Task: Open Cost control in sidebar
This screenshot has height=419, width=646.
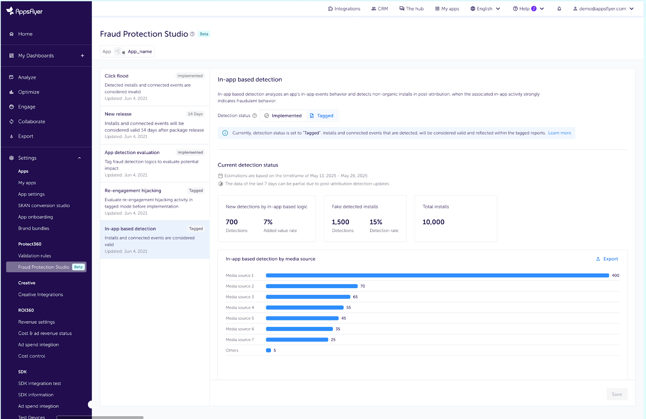Action: point(31,356)
